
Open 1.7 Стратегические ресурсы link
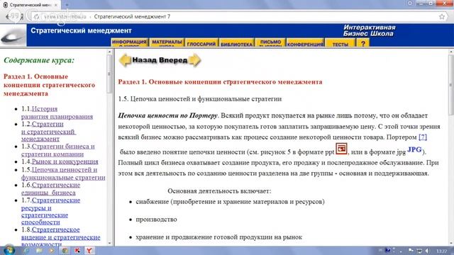click(50, 211)
